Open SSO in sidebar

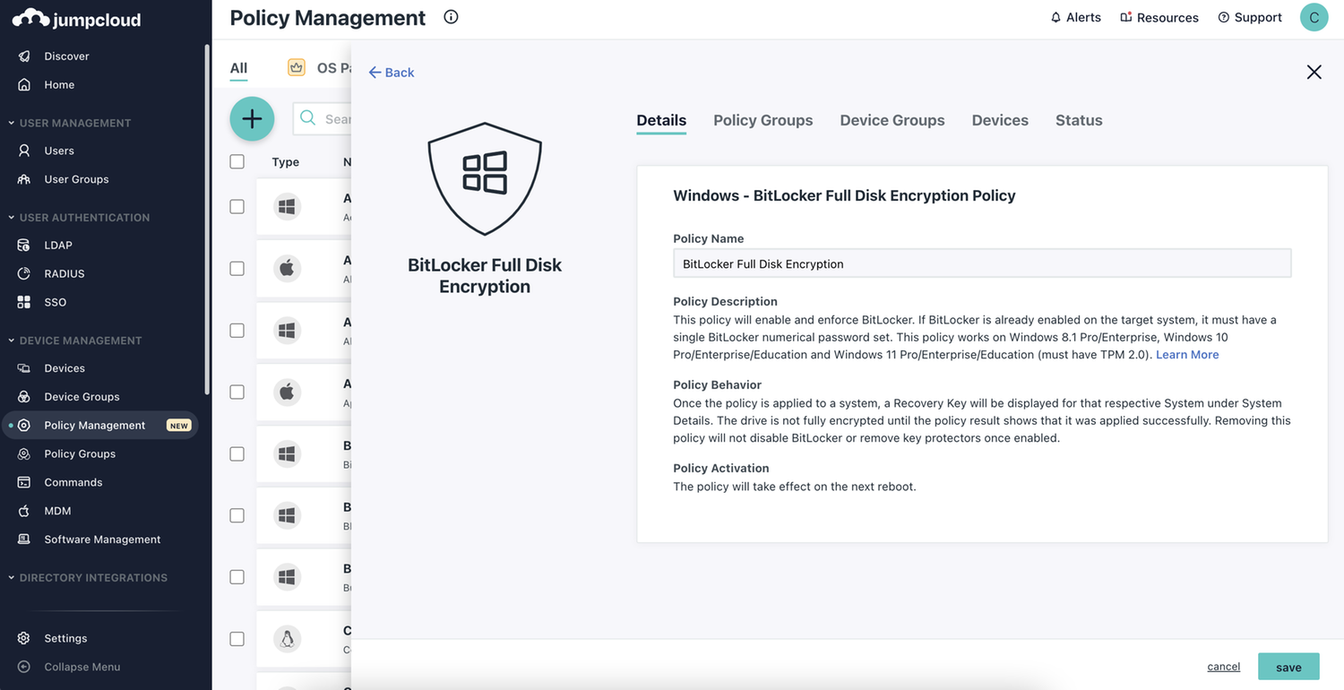(56, 302)
